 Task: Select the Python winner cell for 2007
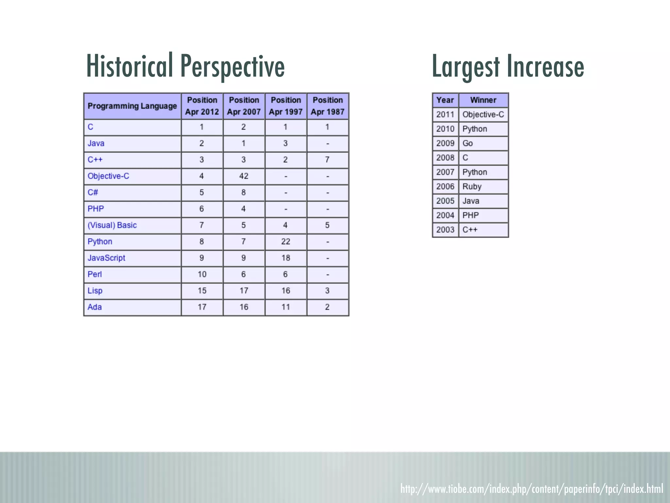coord(484,172)
